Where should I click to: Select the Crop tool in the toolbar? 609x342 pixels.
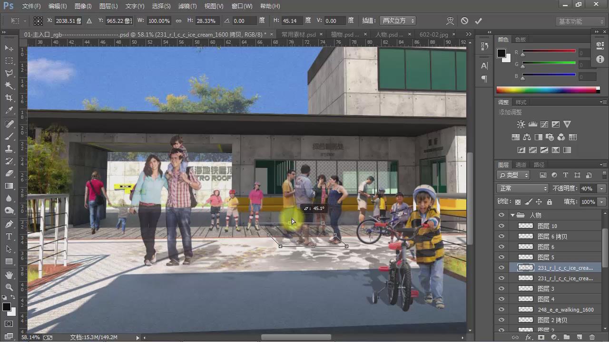click(9, 98)
